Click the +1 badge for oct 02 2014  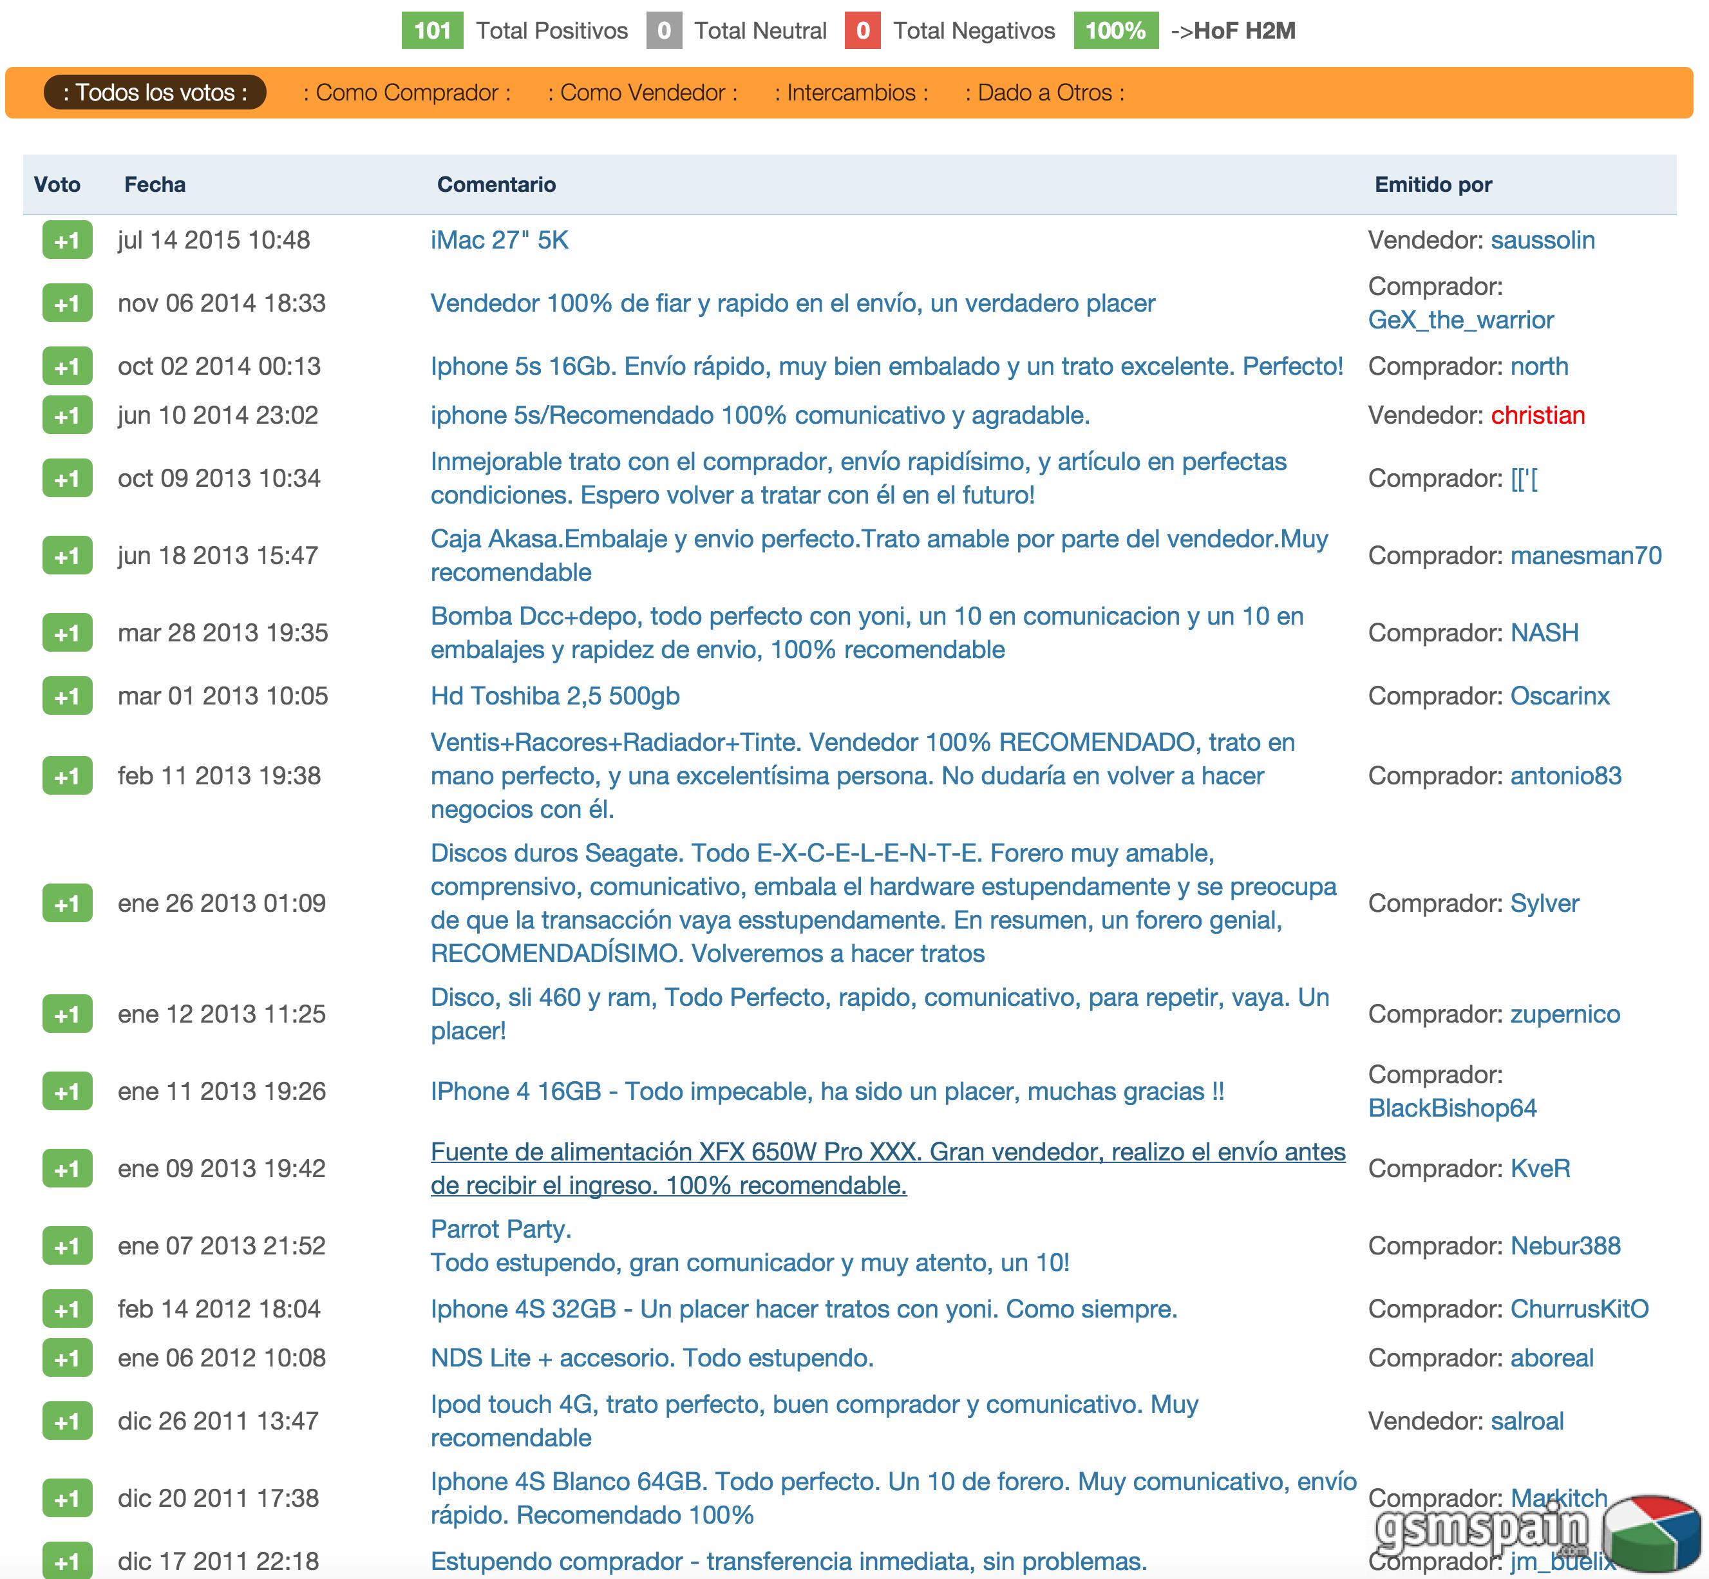68,366
